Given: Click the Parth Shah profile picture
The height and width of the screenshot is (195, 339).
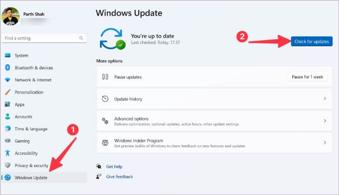Looking at the screenshot, I should pyautogui.click(x=11, y=16).
